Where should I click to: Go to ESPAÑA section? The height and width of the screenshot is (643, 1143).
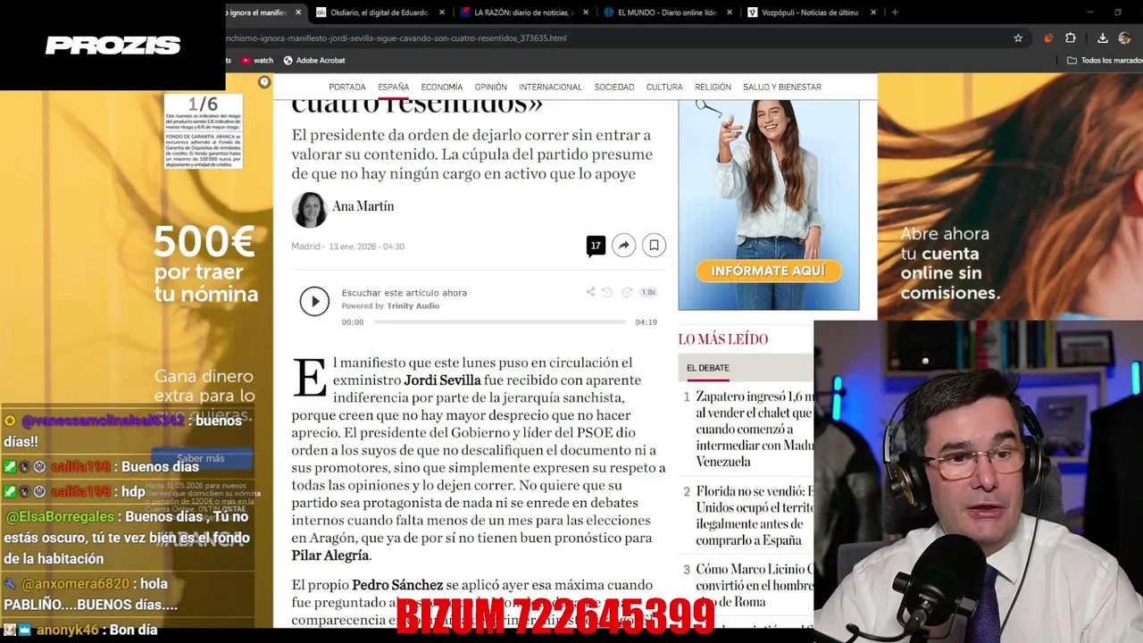coord(393,87)
